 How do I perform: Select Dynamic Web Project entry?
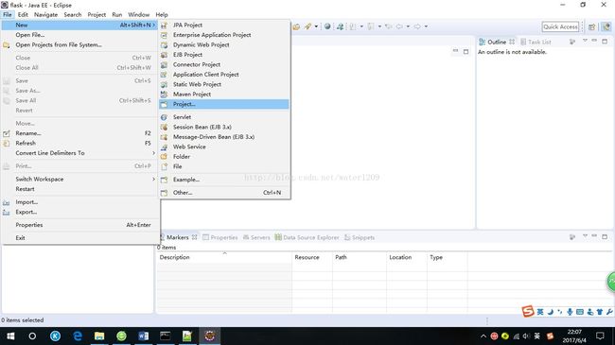pyautogui.click(x=224, y=44)
